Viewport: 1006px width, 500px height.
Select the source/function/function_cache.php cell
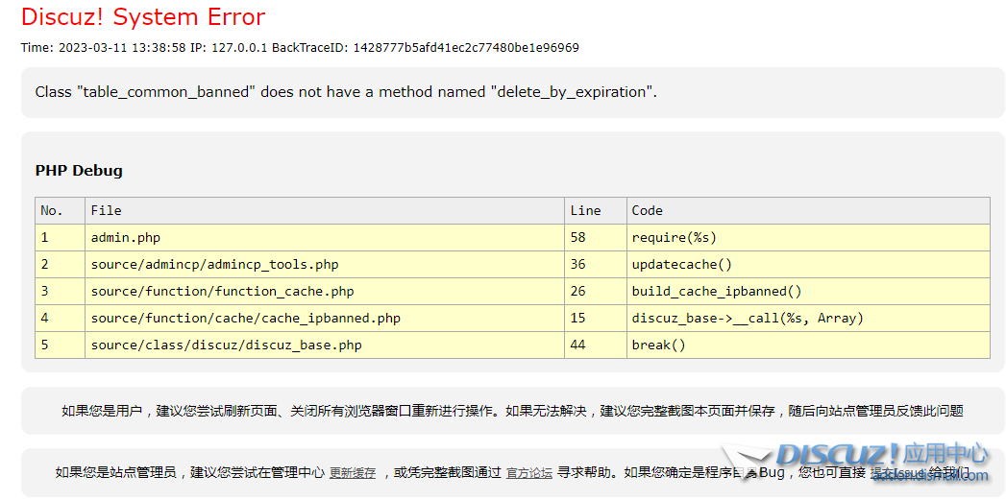coord(325,291)
